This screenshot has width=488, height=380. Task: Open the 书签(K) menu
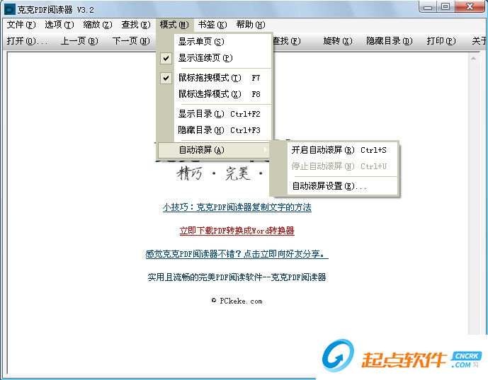[x=212, y=25]
